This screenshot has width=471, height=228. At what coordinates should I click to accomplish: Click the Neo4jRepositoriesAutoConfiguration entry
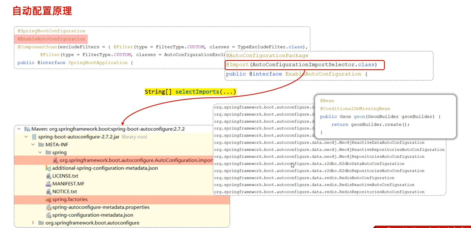point(319,157)
